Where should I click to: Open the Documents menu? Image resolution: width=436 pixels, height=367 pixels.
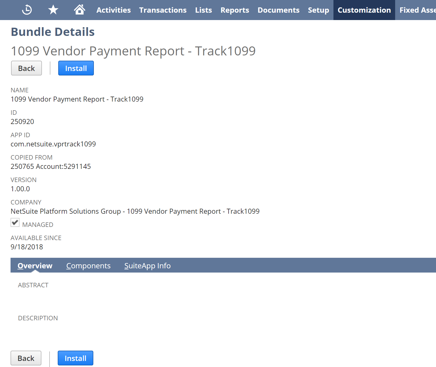click(x=278, y=10)
